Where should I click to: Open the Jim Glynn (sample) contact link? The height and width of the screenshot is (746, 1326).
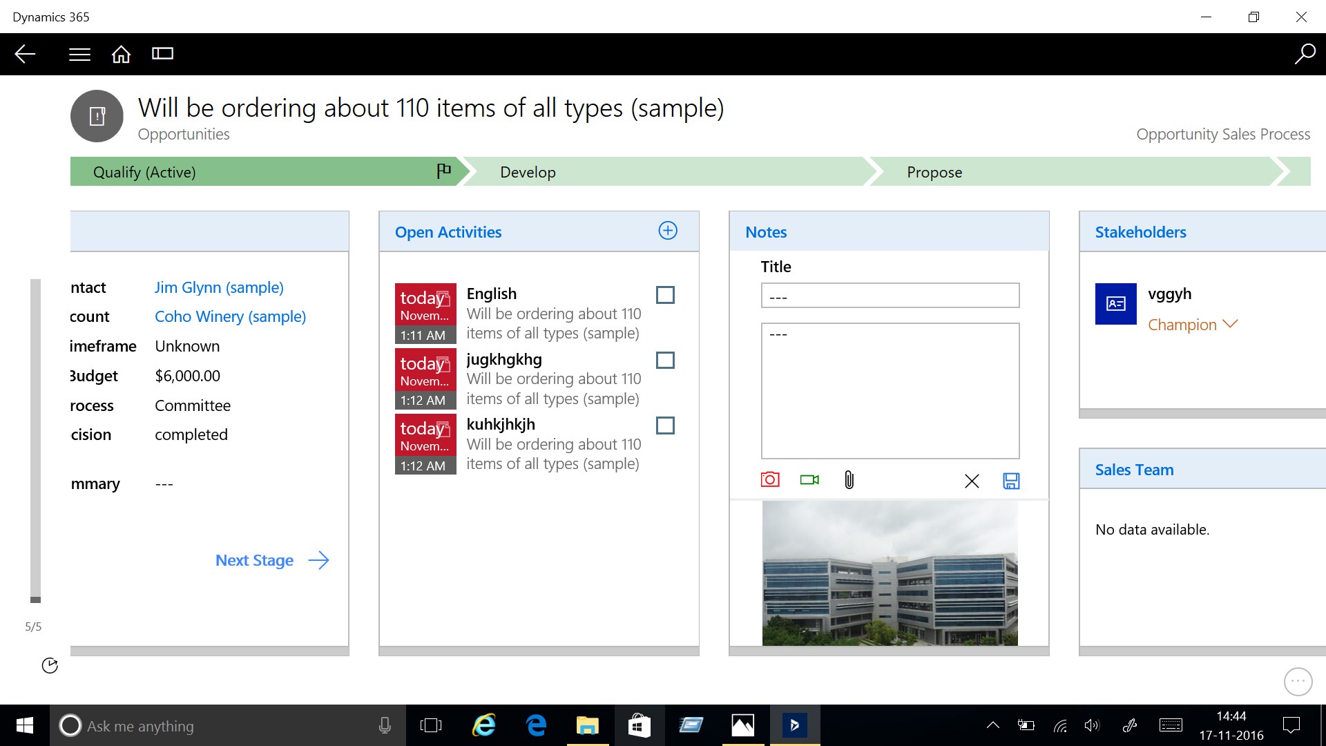(219, 287)
